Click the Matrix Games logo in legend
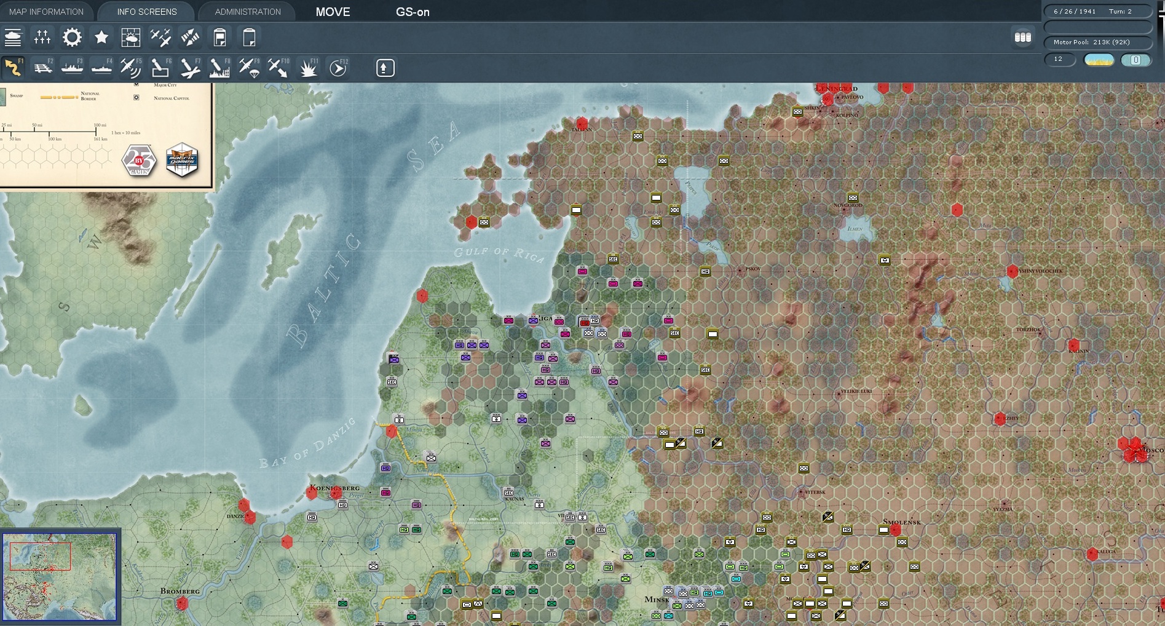The height and width of the screenshot is (626, 1165). pyautogui.click(x=182, y=160)
